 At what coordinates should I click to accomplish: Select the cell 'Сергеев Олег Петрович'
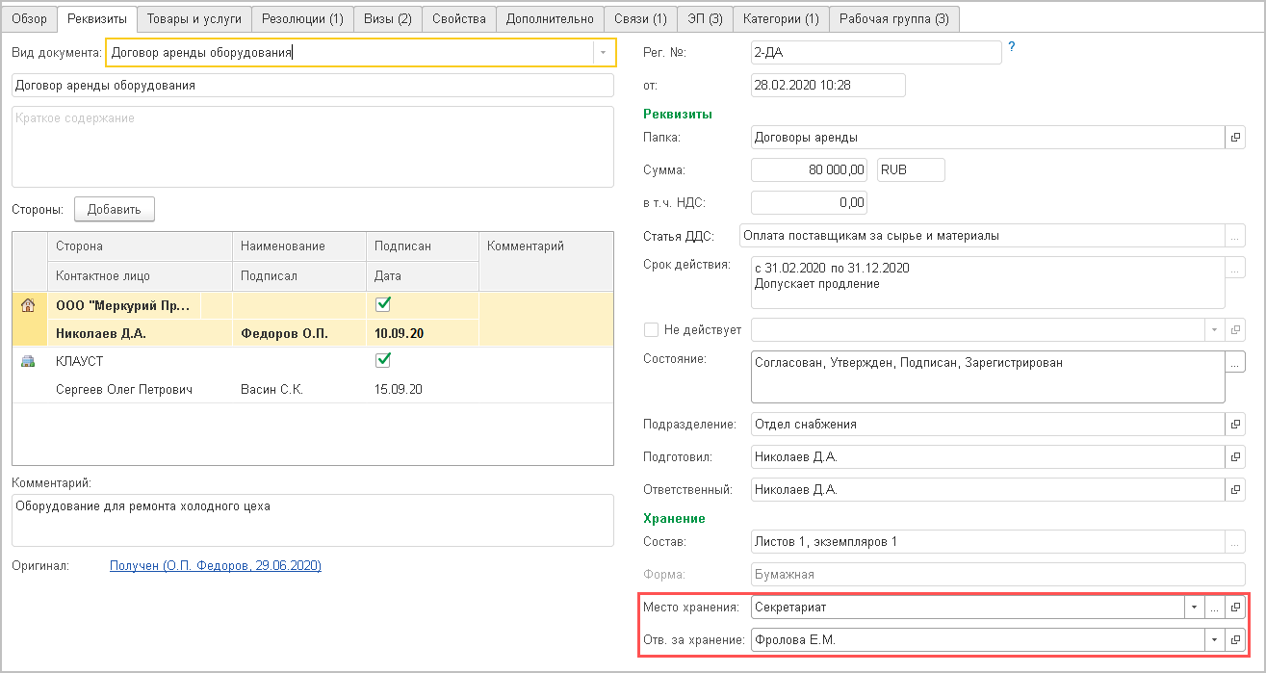[140, 389]
